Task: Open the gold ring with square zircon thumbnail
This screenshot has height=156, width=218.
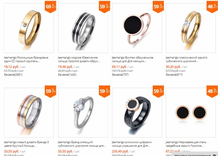Action: point(191,28)
